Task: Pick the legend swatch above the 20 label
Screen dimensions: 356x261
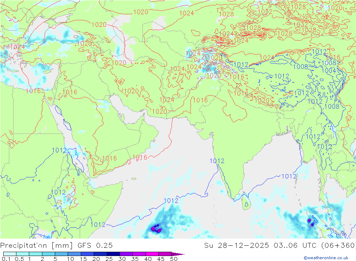Action: point(100,254)
